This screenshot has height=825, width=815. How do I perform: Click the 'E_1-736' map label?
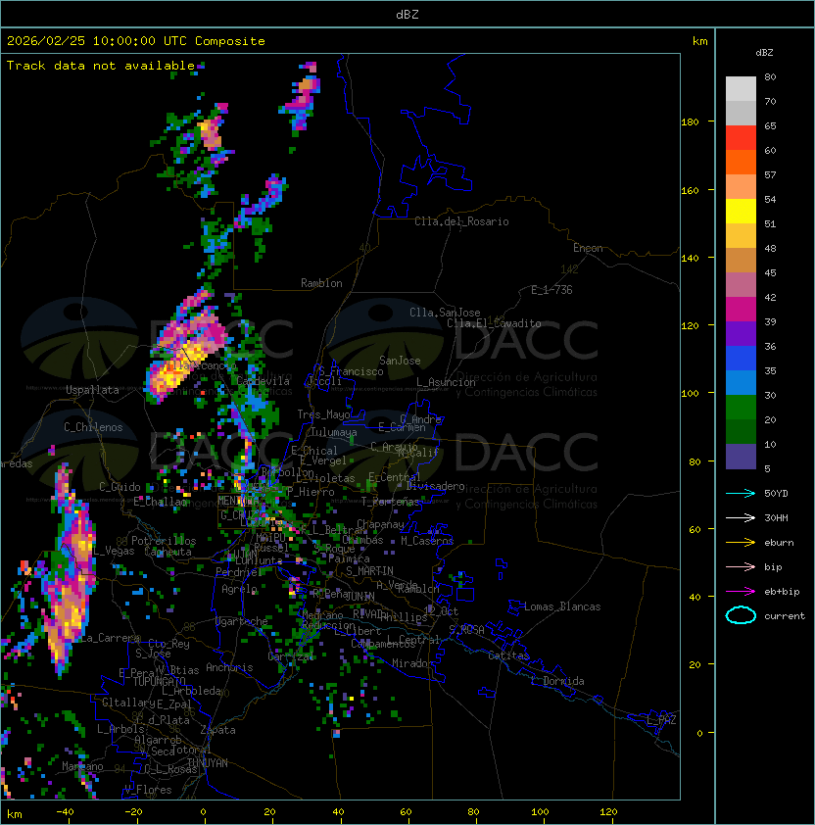click(551, 290)
